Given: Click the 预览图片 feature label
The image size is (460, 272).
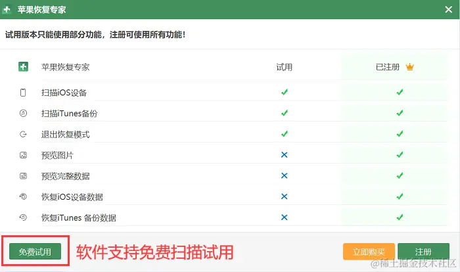Looking at the screenshot, I should pos(58,155).
